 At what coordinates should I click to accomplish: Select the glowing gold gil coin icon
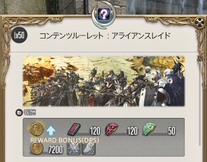pyautogui.click(x=36, y=129)
